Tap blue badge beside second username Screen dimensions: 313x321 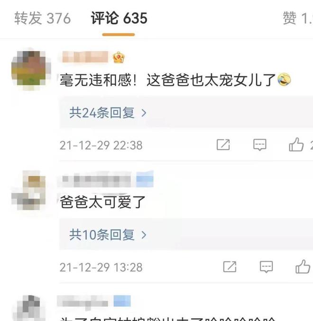click(145, 179)
